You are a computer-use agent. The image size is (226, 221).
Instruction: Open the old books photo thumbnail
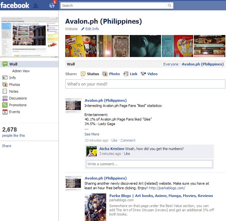pyautogui.click(x=113, y=46)
